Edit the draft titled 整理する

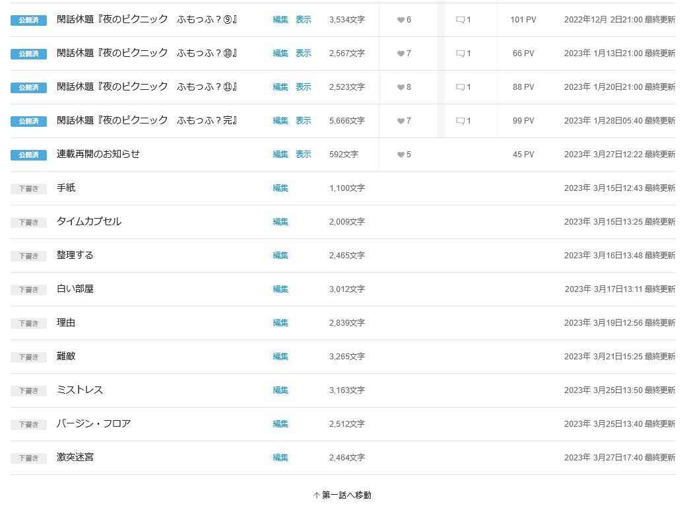(280, 256)
